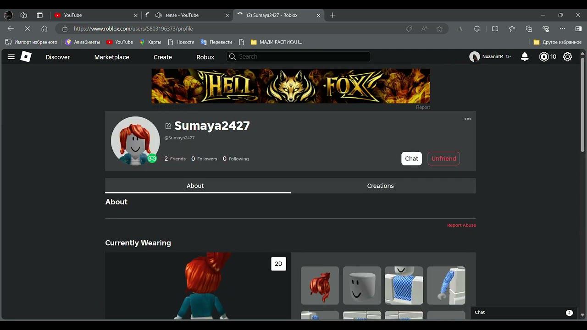587x330 pixels.
Task: Go to the browser home page
Action: [44, 28]
